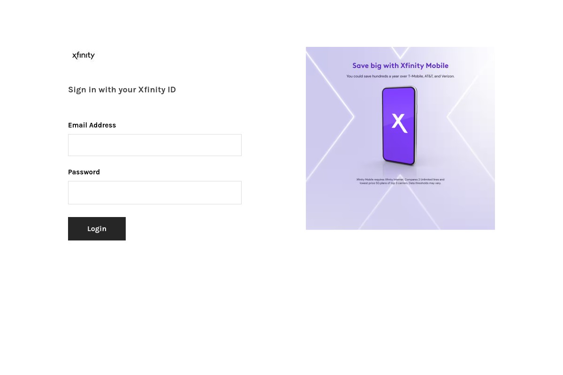Open the Xfinity Mobile promotional banner
The height and width of the screenshot is (375, 563).
pyautogui.click(x=400, y=138)
